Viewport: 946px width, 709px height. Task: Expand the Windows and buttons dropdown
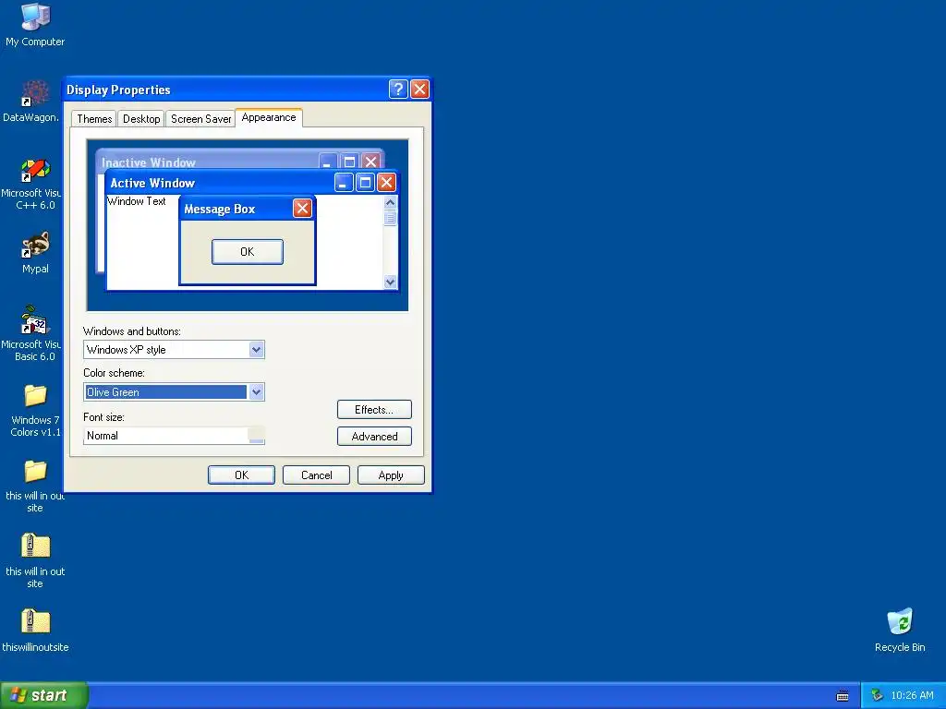pyautogui.click(x=256, y=350)
